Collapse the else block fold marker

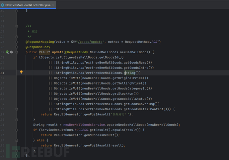17,140
